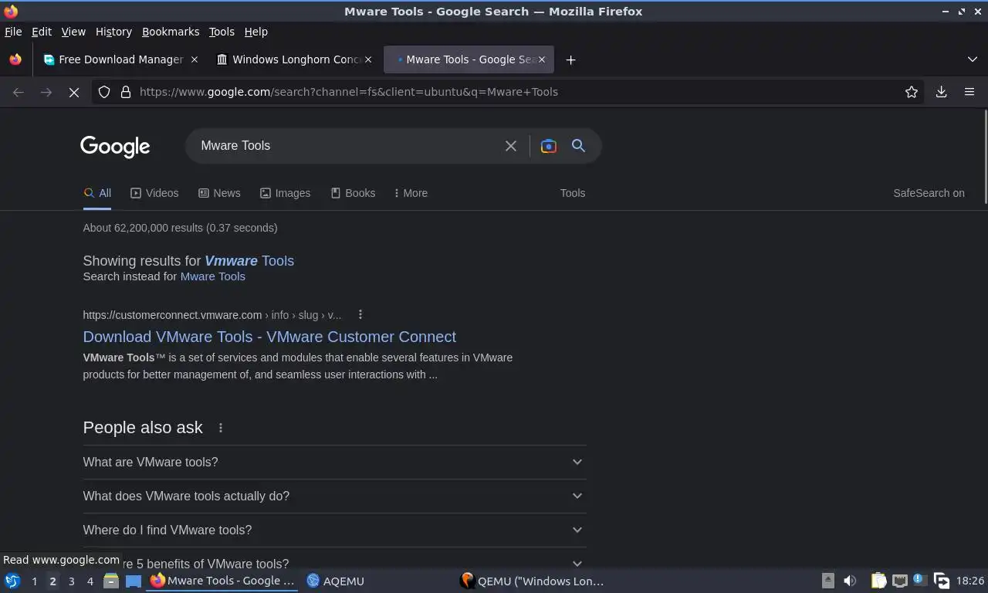Select the All results tab
988x593 pixels.
97,193
